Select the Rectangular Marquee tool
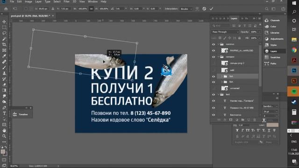The height and width of the screenshot is (168, 299). [x=4, y=28]
